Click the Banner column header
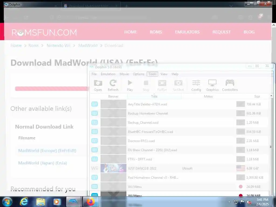276x207 pixels. click(113, 96)
